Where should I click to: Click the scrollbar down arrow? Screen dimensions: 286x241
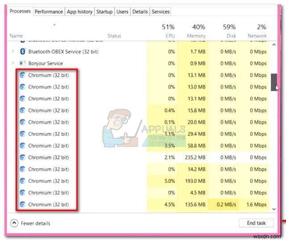(x=274, y=209)
